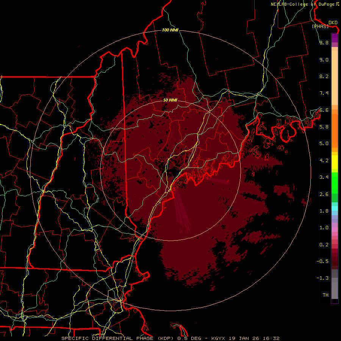Pick the bright green color bar segment

[x=335, y=183]
